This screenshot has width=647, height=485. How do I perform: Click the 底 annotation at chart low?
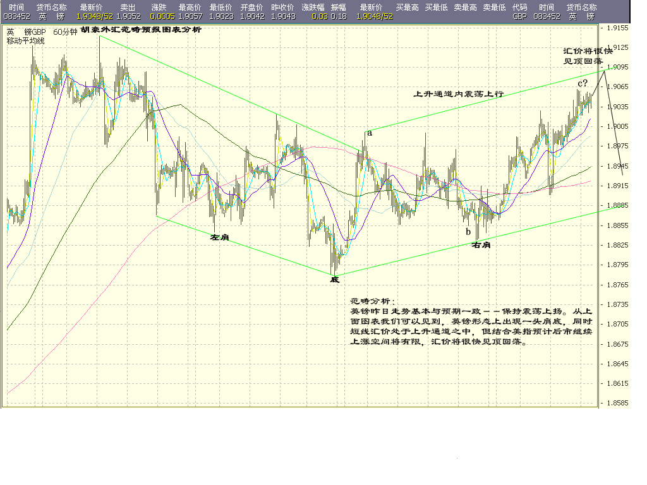coord(335,280)
